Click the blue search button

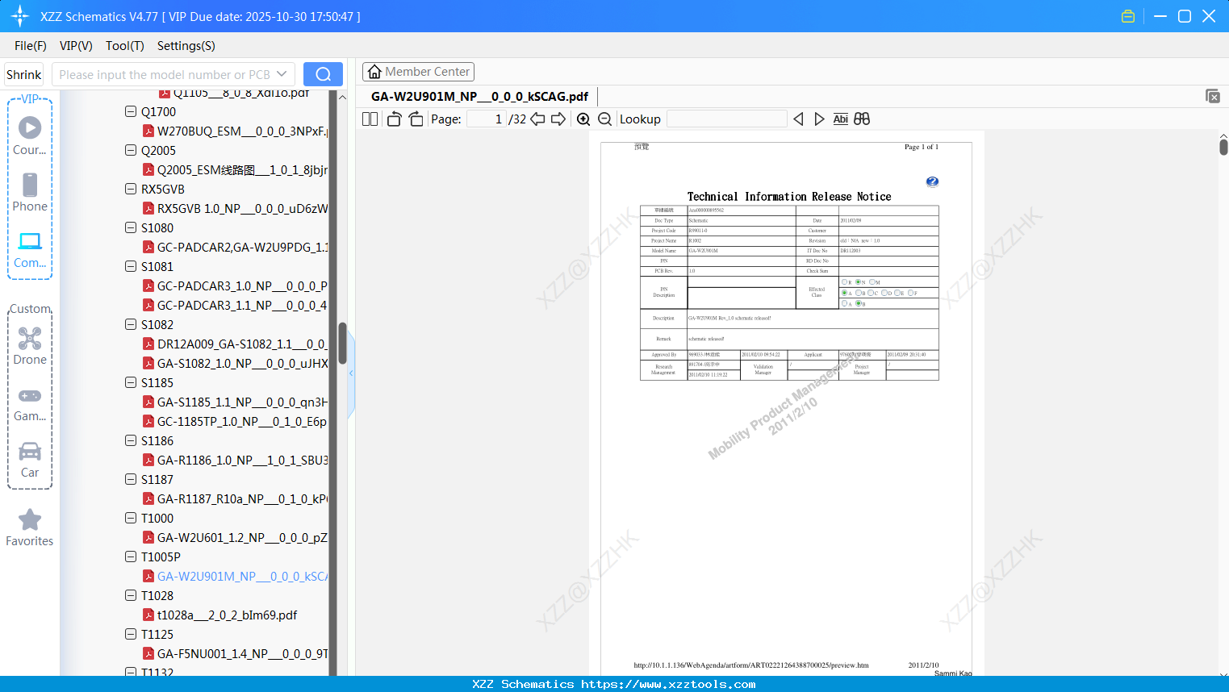coord(323,74)
